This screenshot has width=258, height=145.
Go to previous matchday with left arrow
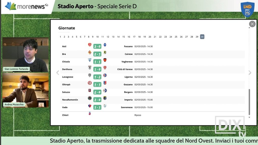click(x=57, y=73)
